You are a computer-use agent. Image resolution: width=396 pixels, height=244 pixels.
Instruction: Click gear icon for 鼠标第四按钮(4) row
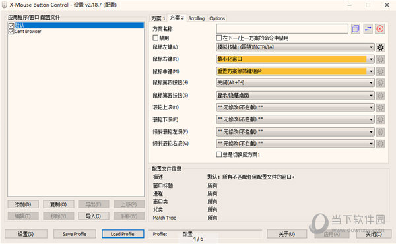click(380, 83)
